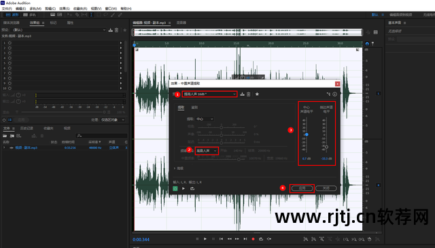Adjust the center channel level slider handle
The width and height of the screenshot is (435, 248).
click(307, 135)
